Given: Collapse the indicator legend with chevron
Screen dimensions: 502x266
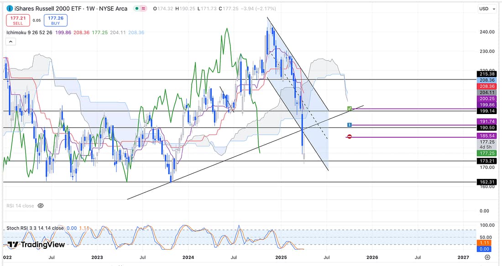Looking at the screenshot, I should (10, 42).
